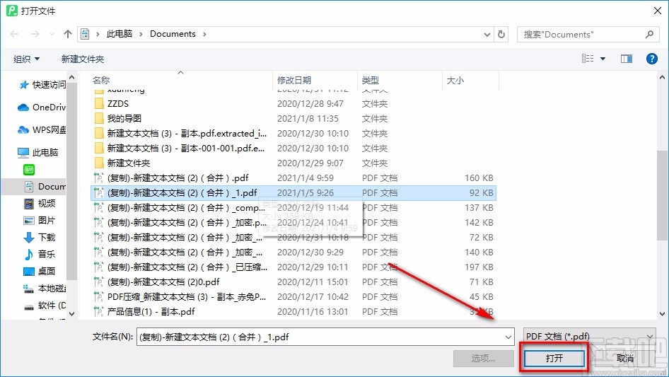Click the 取消 button
669x377 pixels.
pos(624,358)
